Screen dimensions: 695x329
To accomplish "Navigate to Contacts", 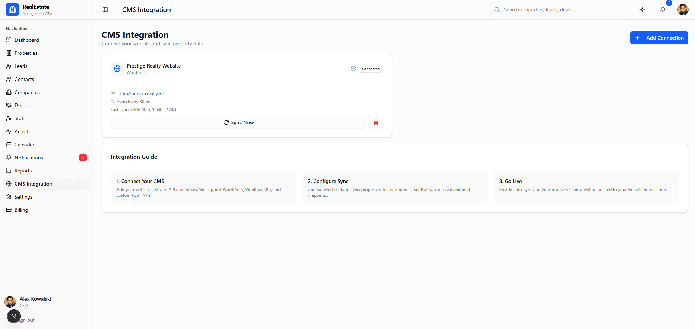I will (46, 79).
